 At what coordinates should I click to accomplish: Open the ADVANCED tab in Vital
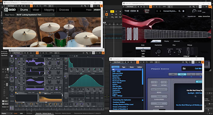click(x=38, y=56)
